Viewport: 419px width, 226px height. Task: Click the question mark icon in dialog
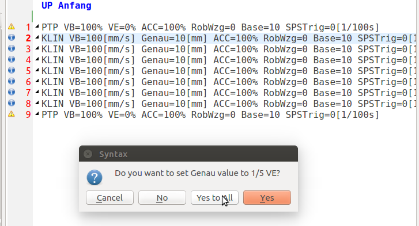(x=95, y=178)
